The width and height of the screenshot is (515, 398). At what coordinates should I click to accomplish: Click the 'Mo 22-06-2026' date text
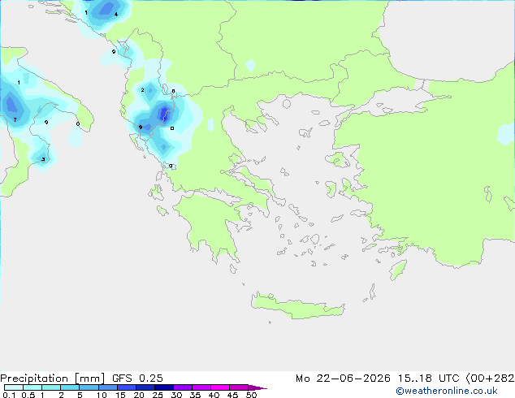343,379
